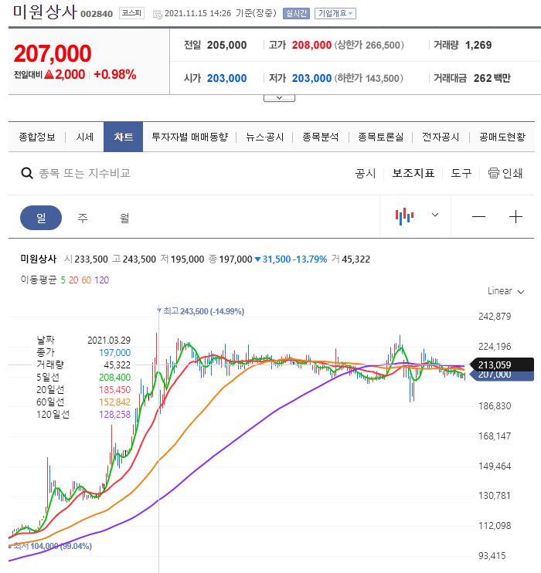Screen dimensions: 541x573
Task: Go to the 종목토론실 tab
Action: click(379, 137)
